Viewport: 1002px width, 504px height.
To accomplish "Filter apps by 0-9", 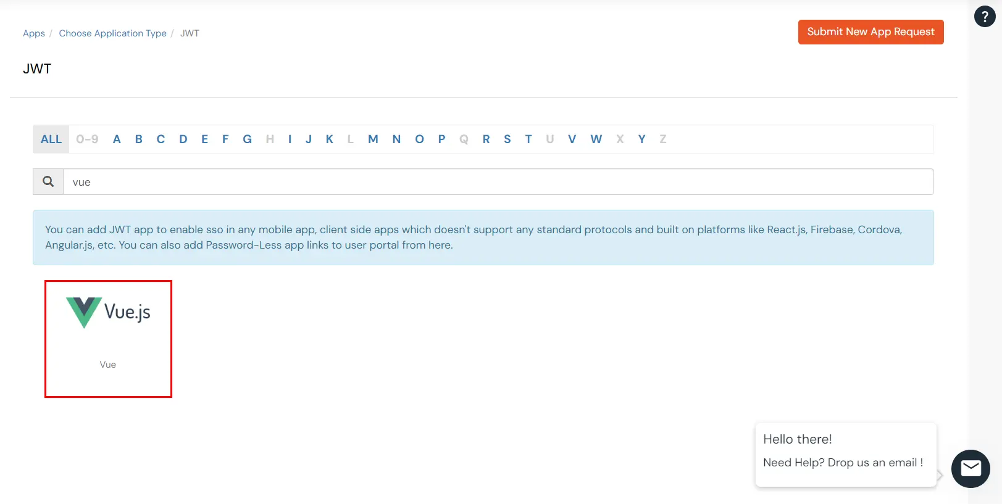I will tap(87, 139).
